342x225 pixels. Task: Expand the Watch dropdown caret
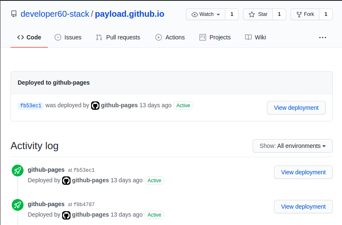(218, 15)
